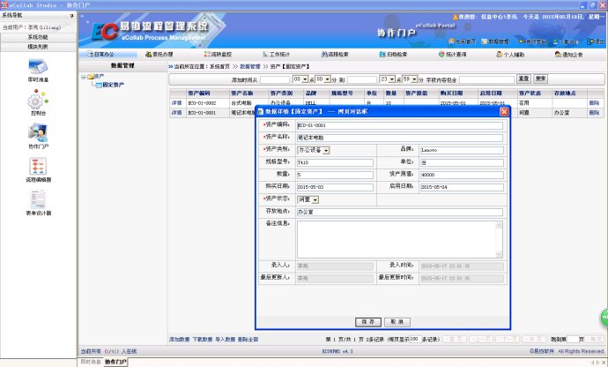608x367 pixels.
Task: Open the 日常办公 menu
Action: pos(100,55)
